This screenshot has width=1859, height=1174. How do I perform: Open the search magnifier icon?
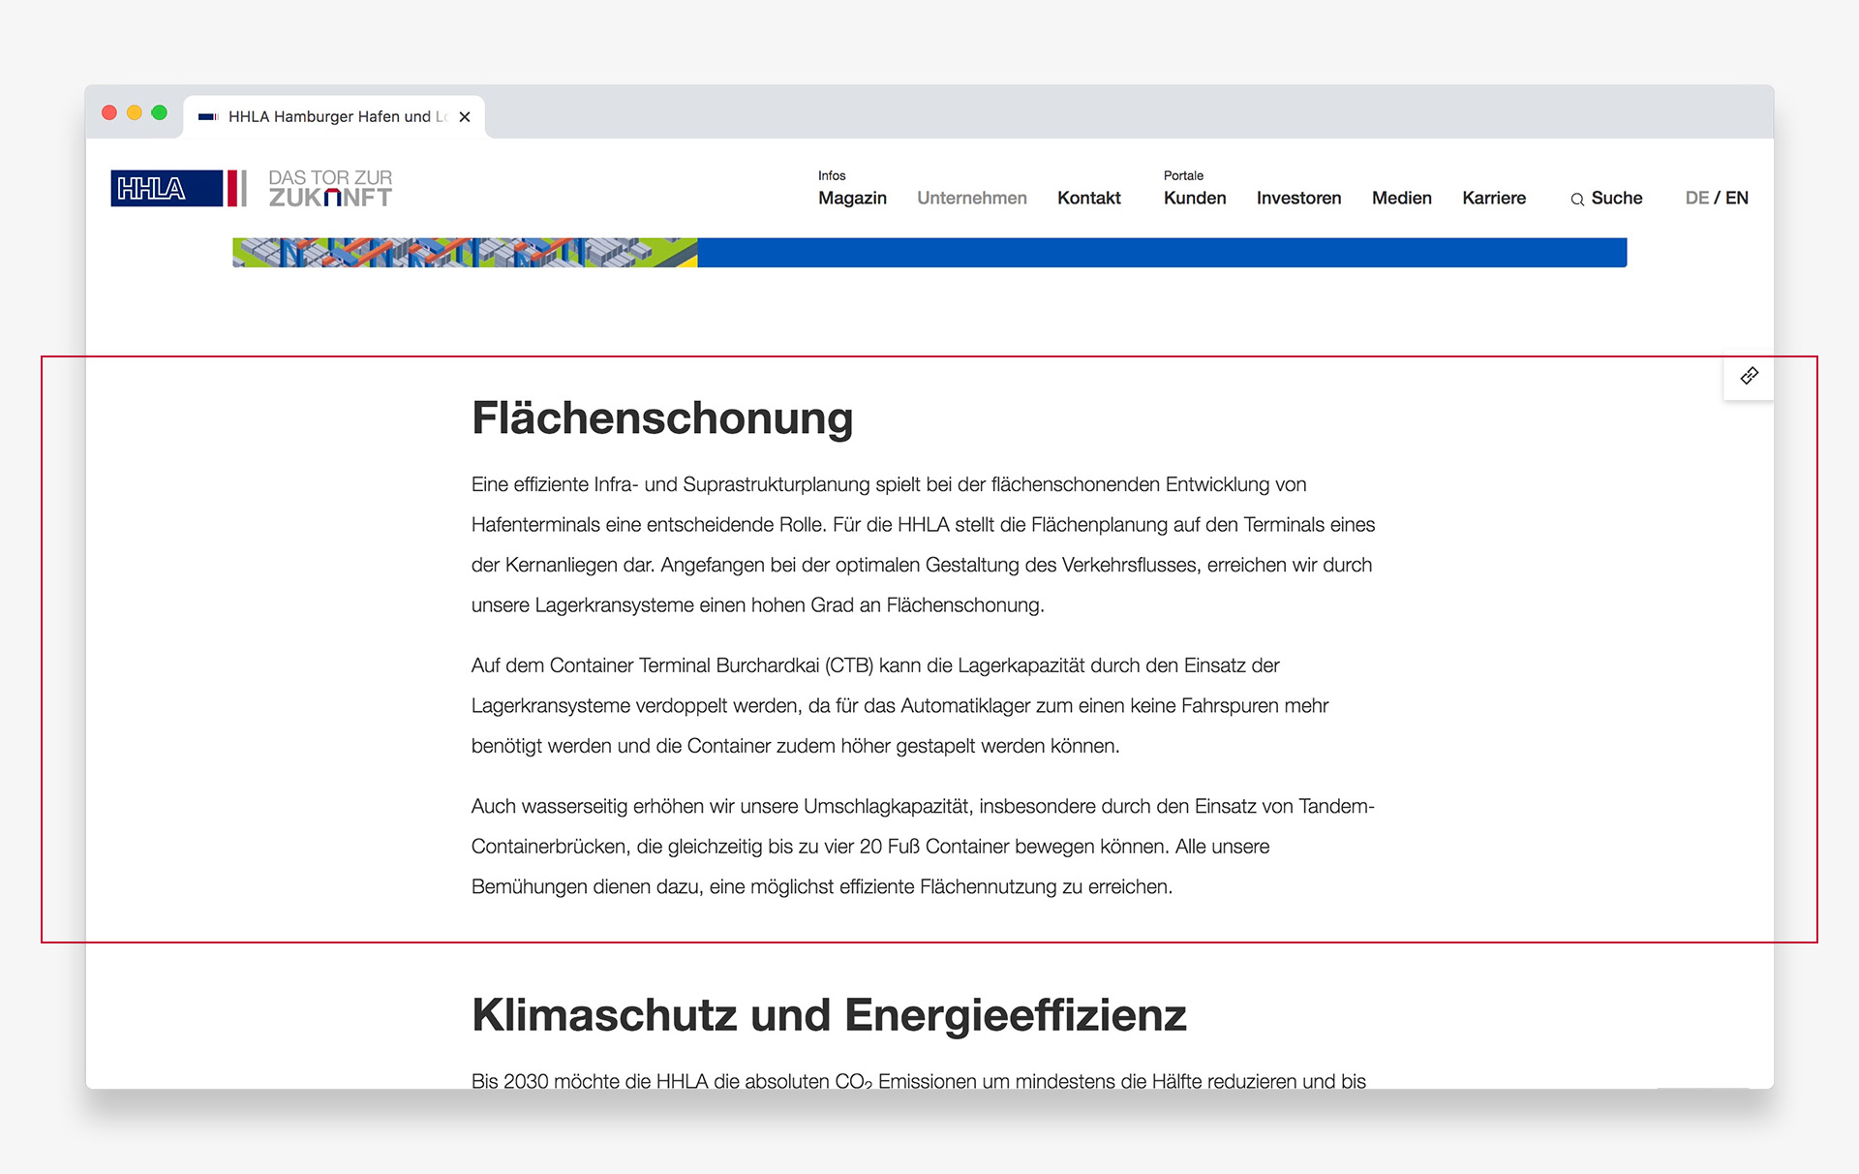(1577, 199)
